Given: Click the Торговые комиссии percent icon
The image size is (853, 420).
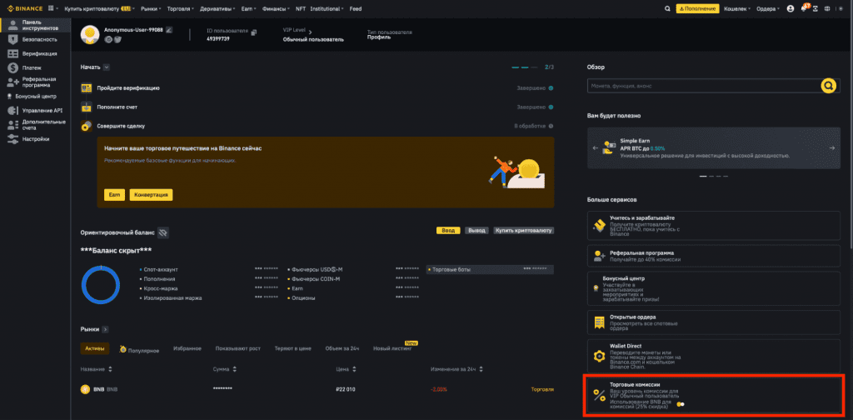Looking at the screenshot, I should pyautogui.click(x=599, y=396).
